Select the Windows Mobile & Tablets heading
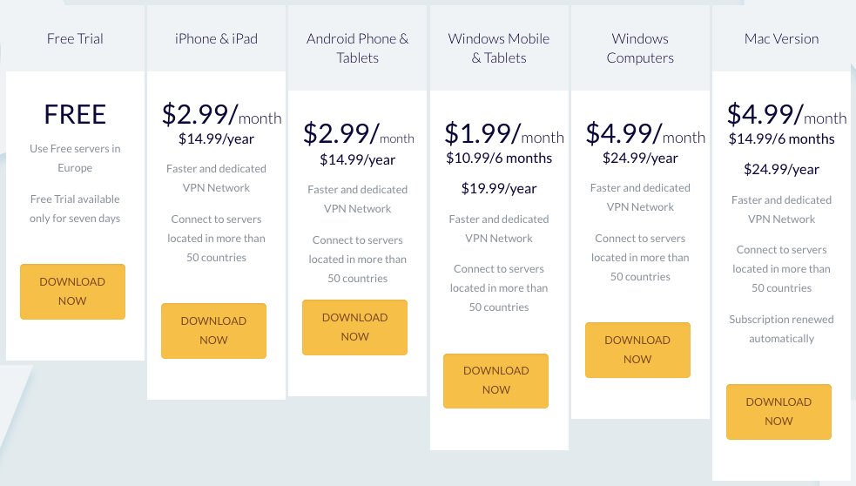The width and height of the screenshot is (856, 486). [x=499, y=48]
